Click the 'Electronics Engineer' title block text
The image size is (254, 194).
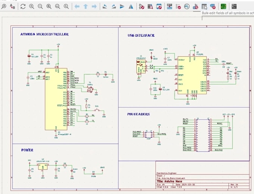(167, 173)
